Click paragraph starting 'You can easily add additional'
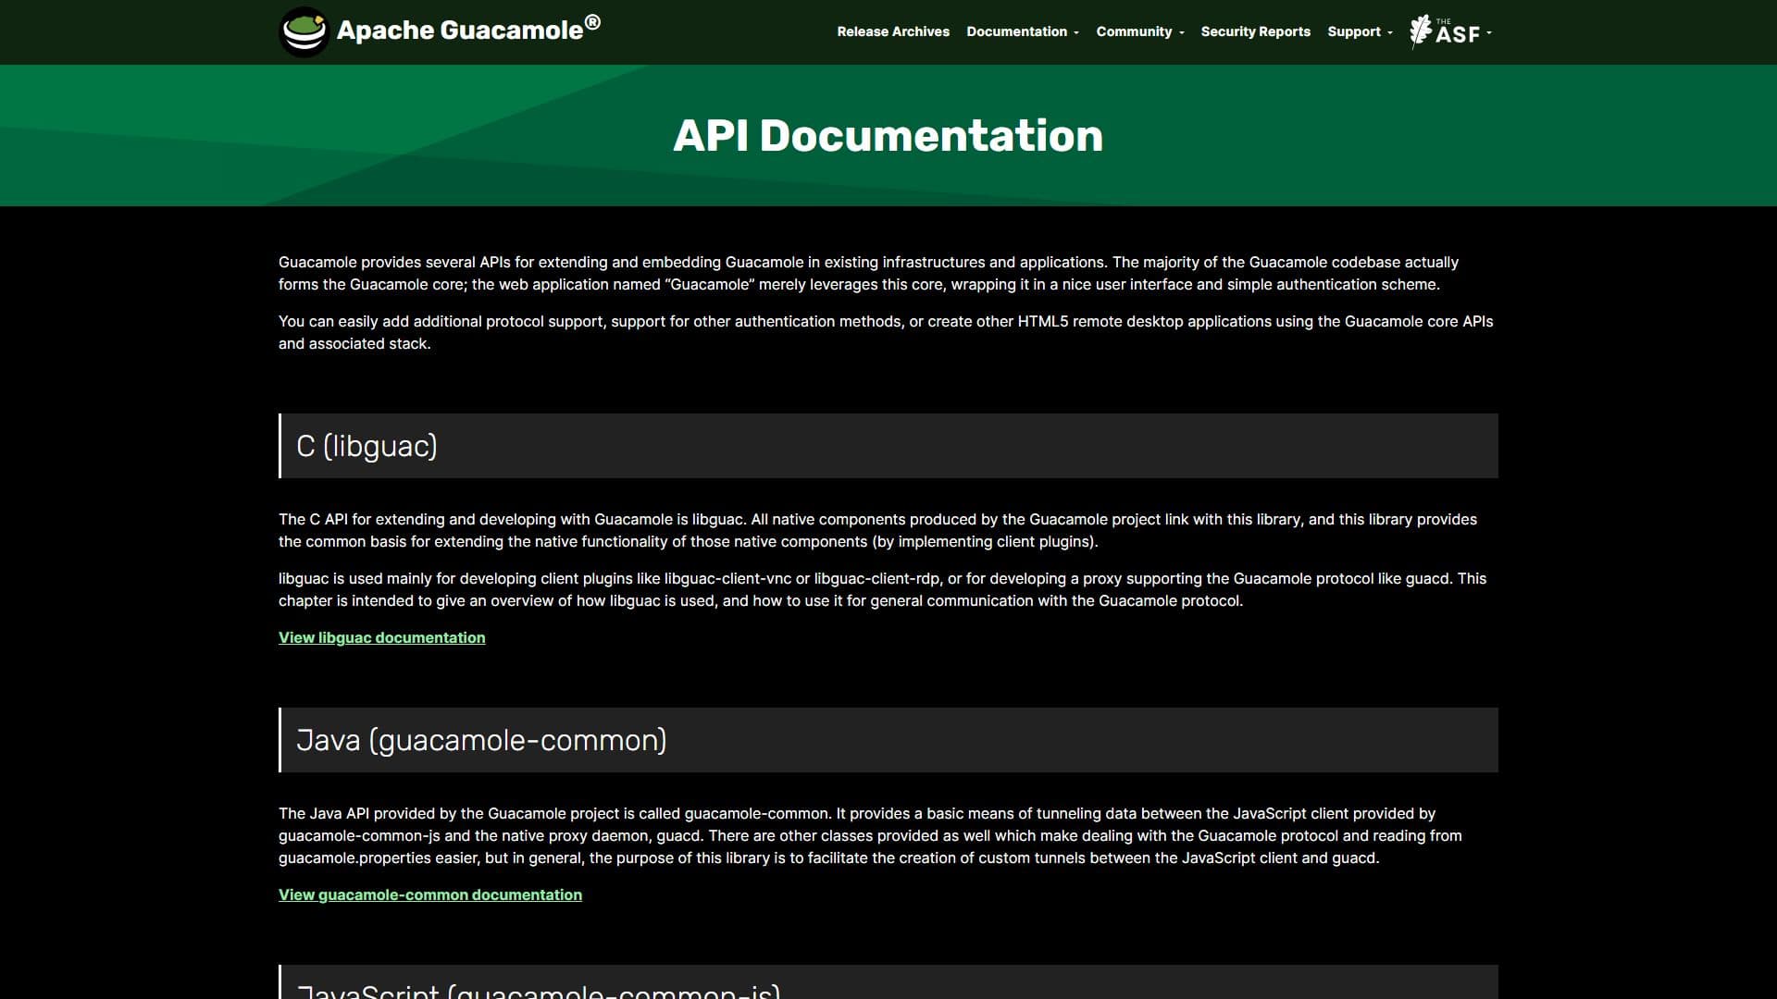This screenshot has width=1777, height=999. tap(888, 332)
